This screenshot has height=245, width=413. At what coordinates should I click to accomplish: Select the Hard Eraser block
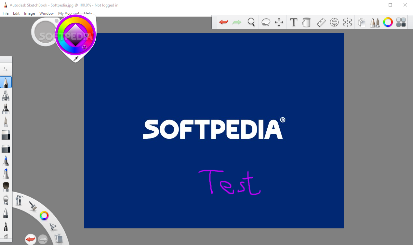click(6, 135)
